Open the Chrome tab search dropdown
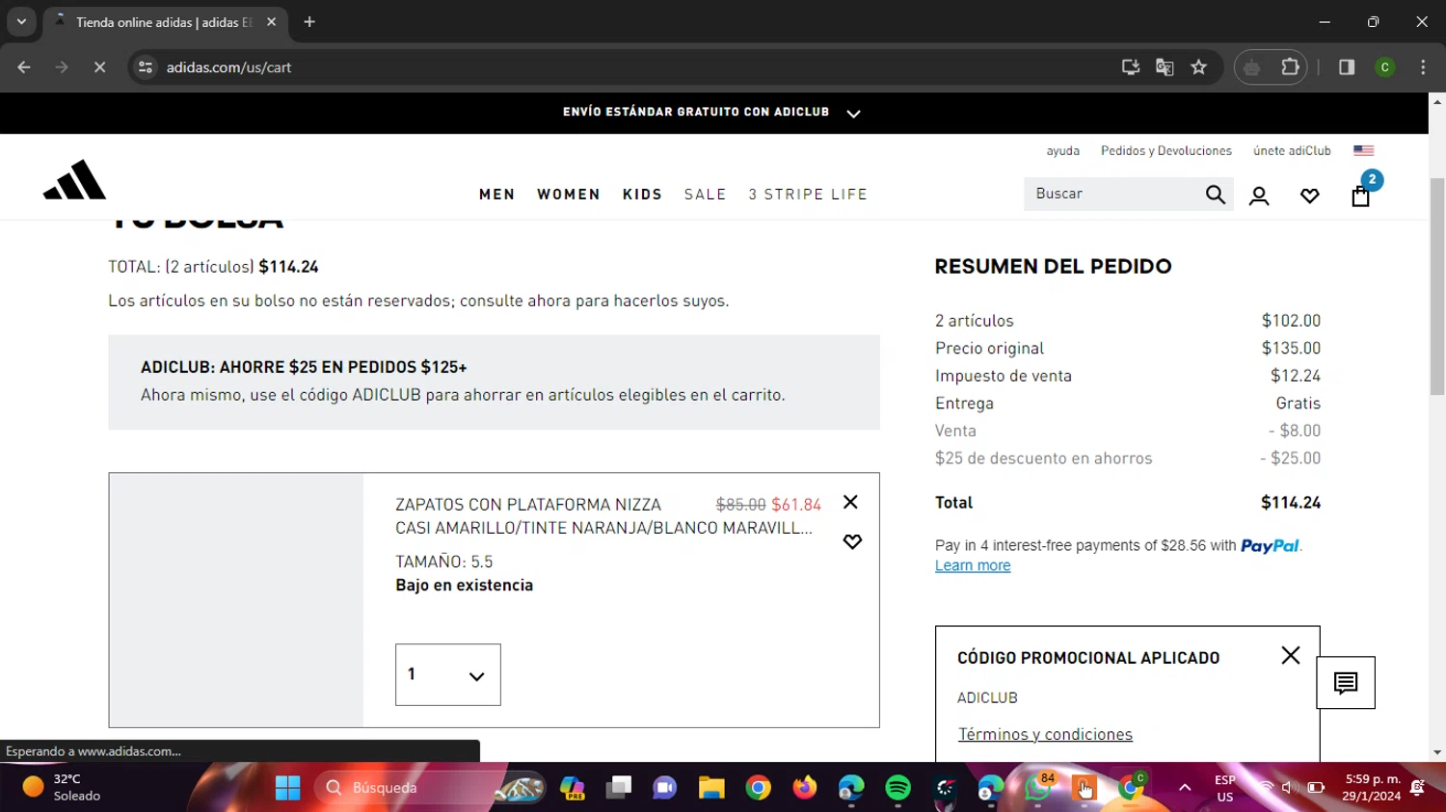Viewport: 1446px width, 812px height. point(21,21)
